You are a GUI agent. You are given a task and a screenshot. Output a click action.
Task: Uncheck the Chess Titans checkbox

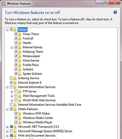tap(16, 34)
